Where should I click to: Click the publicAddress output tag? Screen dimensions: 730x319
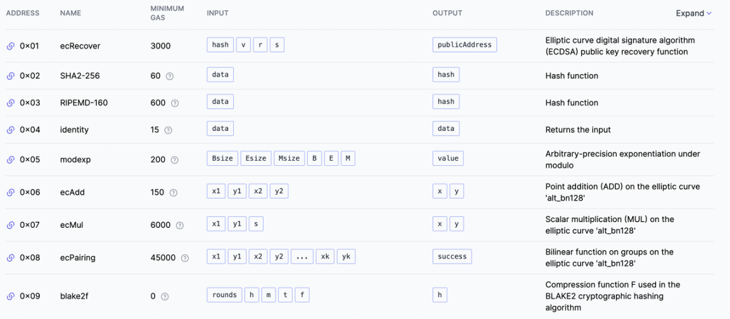(x=464, y=45)
